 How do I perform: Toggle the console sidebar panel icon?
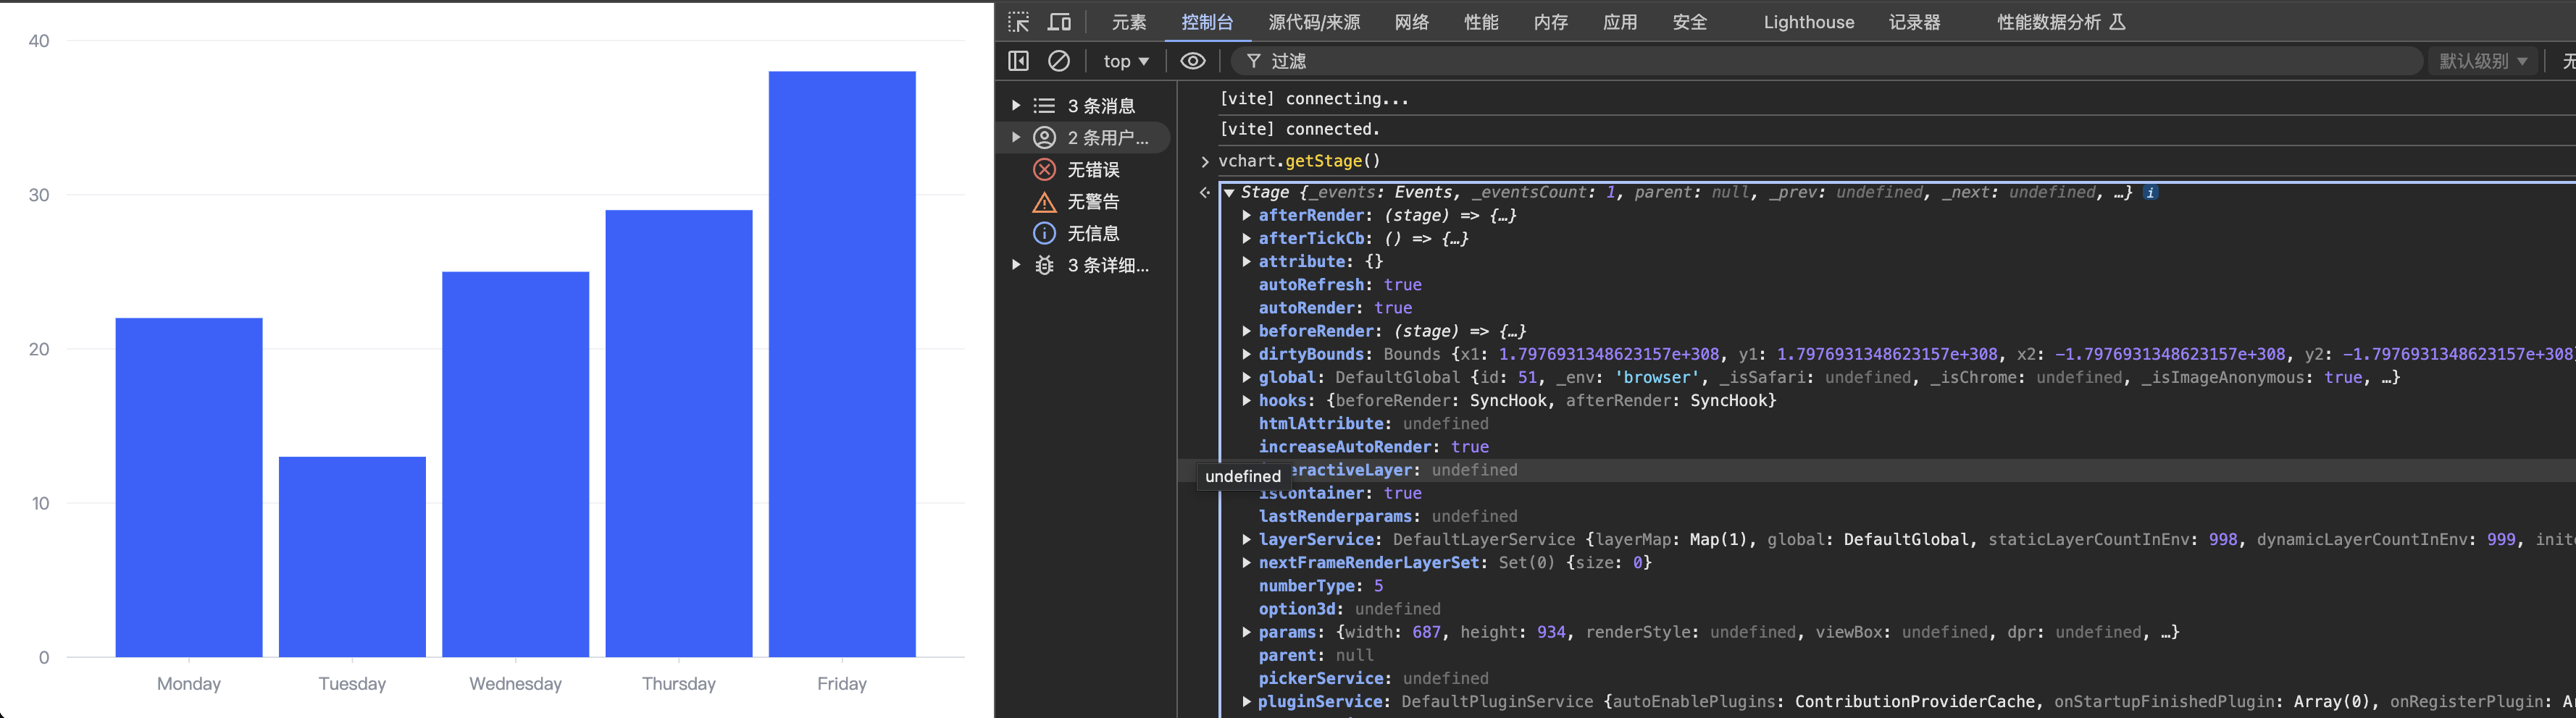coord(1018,61)
